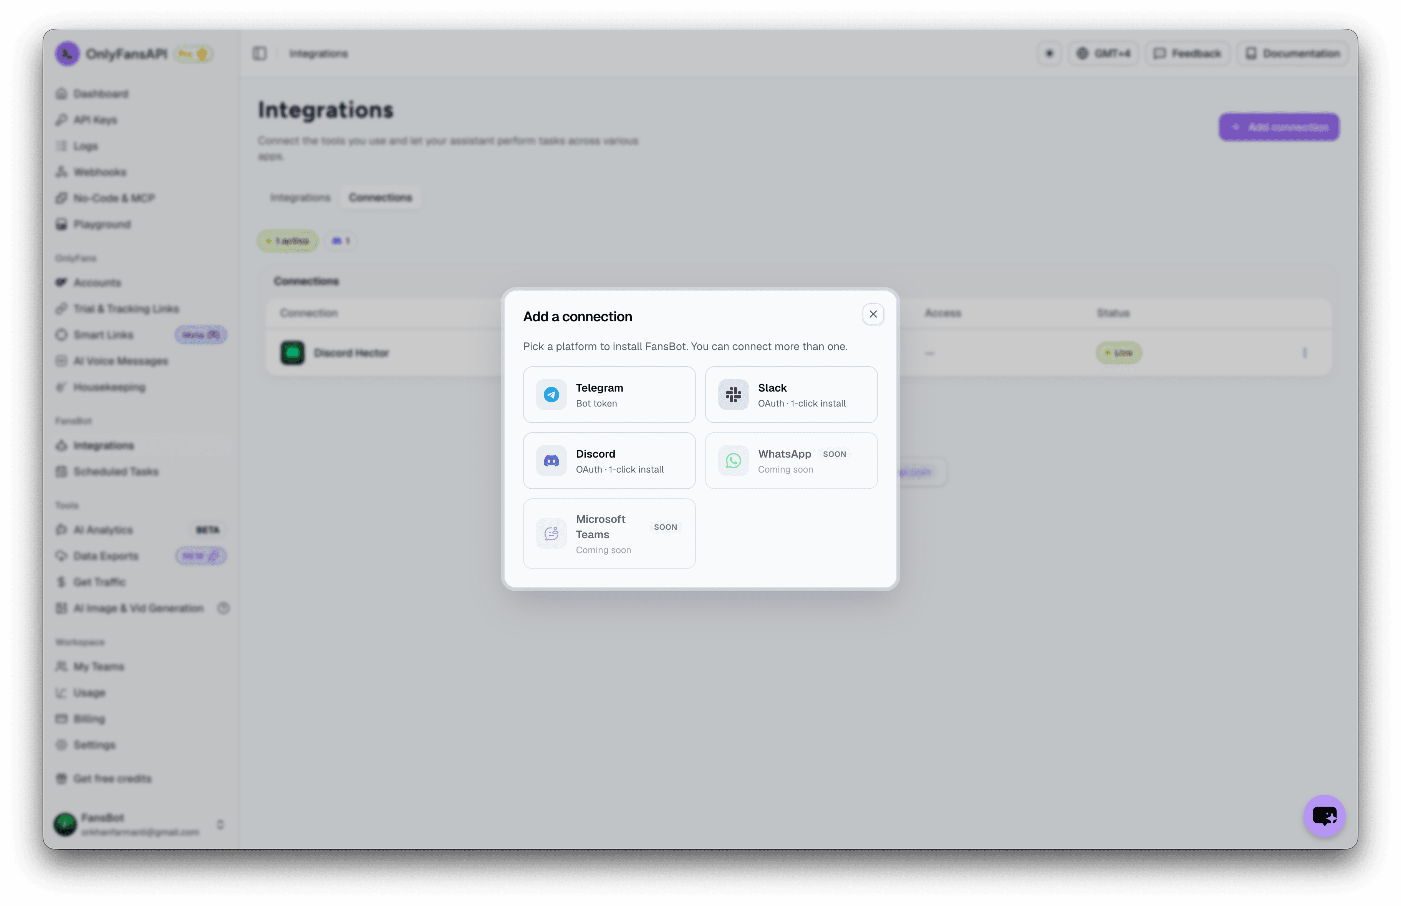Open Webhooks in the sidebar

pyautogui.click(x=99, y=172)
